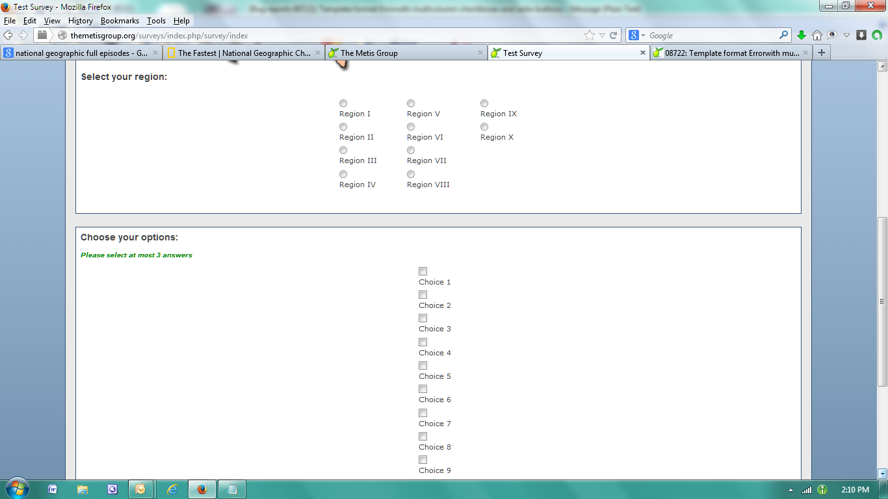Open Internet Explorer from the taskbar
Image resolution: width=888 pixels, height=499 pixels.
pyautogui.click(x=172, y=489)
